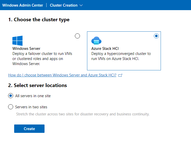Choose the All servers in one site radio

point(11,96)
